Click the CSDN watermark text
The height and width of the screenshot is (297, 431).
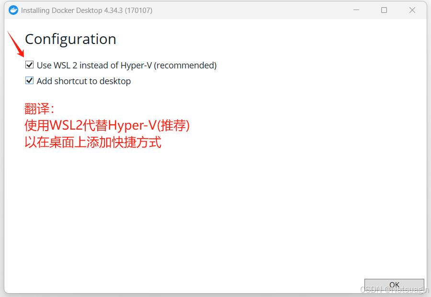tap(394, 290)
